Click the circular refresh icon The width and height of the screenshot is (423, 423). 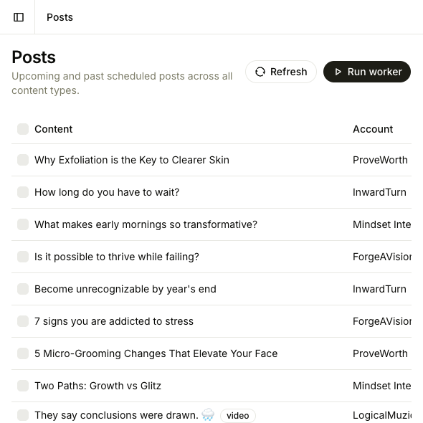(x=260, y=72)
